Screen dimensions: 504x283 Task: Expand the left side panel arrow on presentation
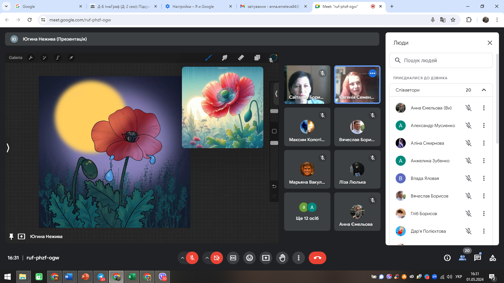coord(8,148)
